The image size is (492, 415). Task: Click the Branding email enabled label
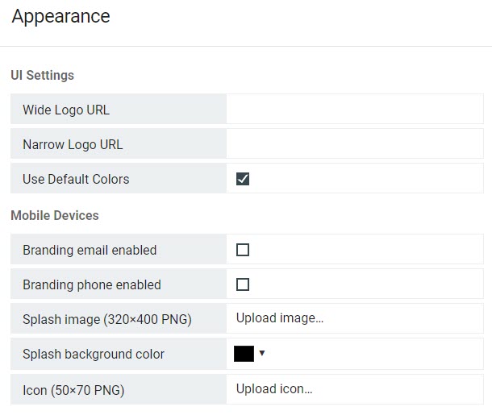pos(90,250)
